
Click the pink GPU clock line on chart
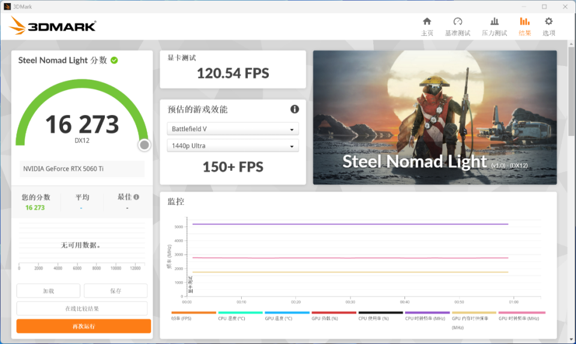350,258
